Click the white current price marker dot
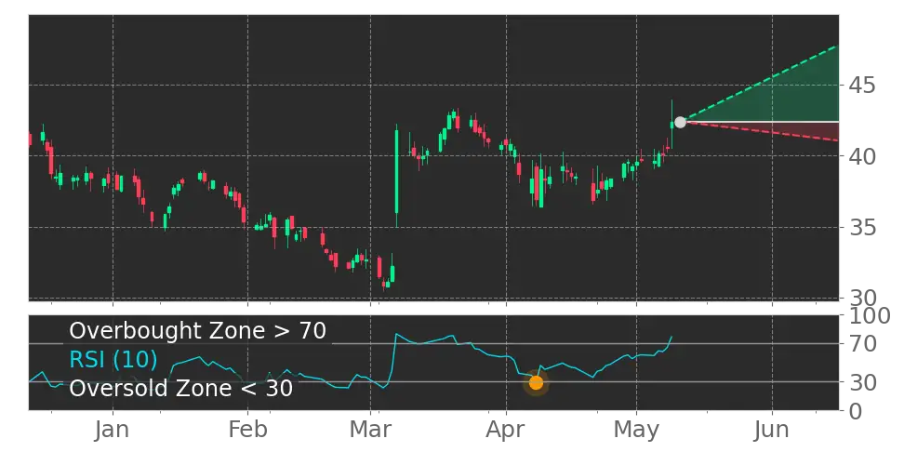This screenshot has width=904, height=452. (680, 122)
